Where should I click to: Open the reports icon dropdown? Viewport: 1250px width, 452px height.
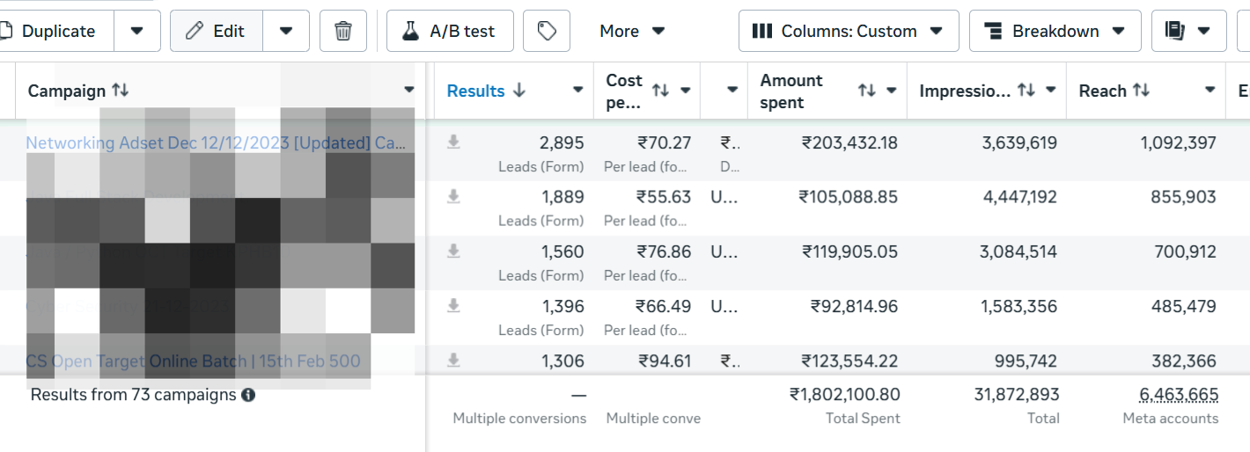(1188, 31)
